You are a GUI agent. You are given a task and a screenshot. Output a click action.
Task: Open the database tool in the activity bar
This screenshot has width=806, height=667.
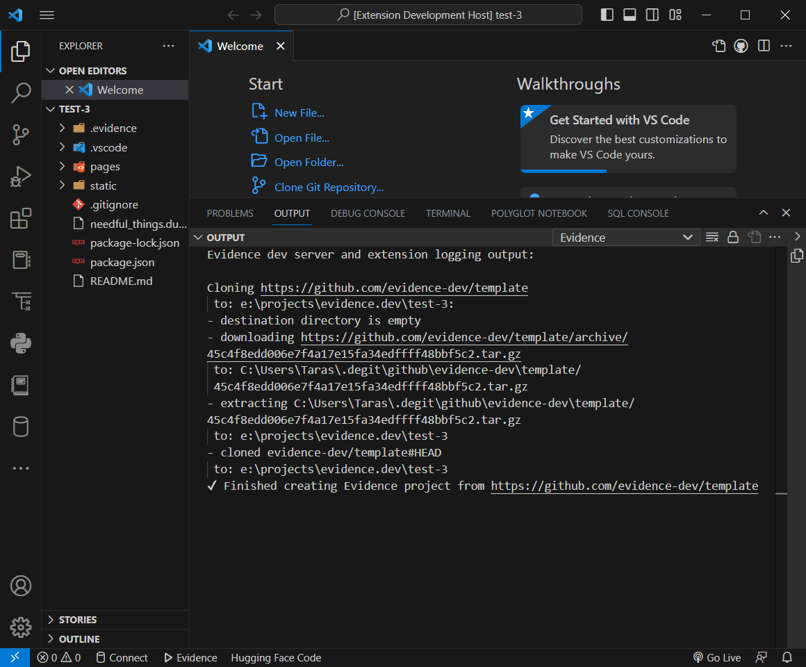tap(21, 426)
